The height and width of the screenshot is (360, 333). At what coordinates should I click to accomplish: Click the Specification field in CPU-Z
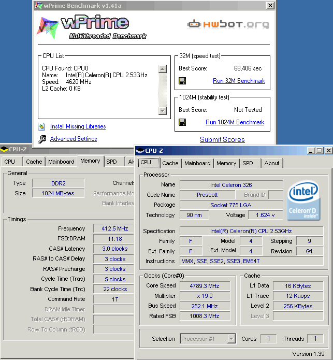pyautogui.click(x=252, y=231)
